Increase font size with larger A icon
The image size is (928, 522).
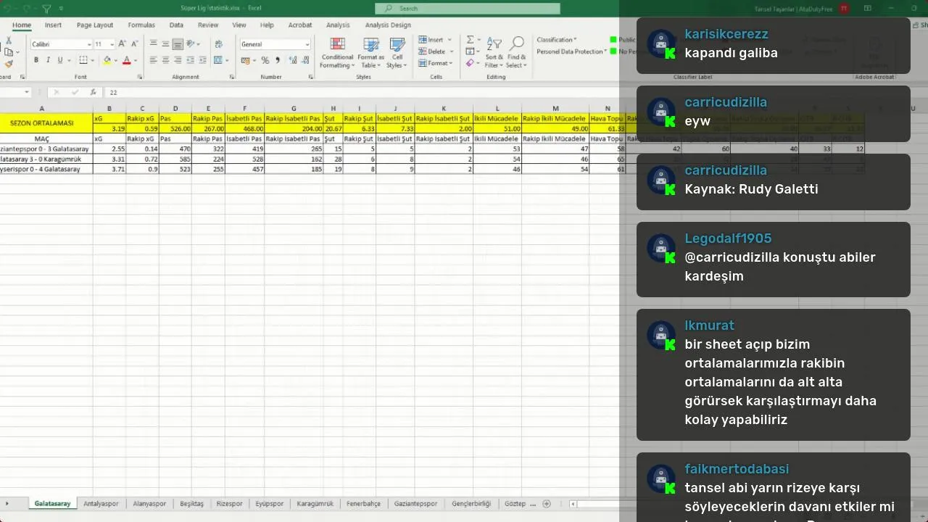124,44
